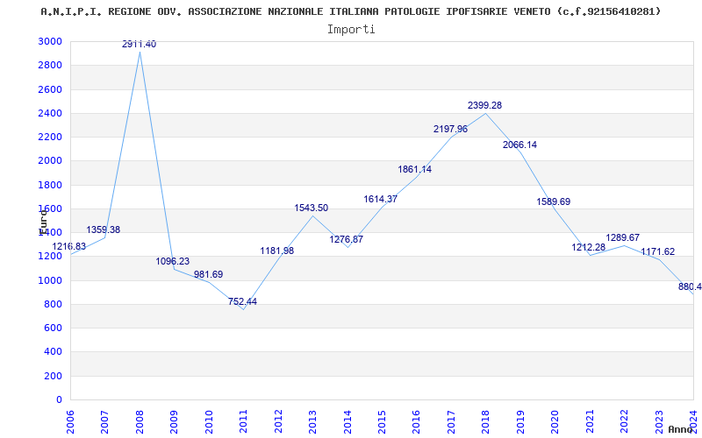Select the 1216.83 data label

point(69,247)
